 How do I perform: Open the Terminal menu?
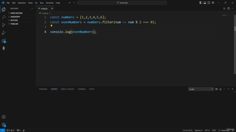click(49, 3)
